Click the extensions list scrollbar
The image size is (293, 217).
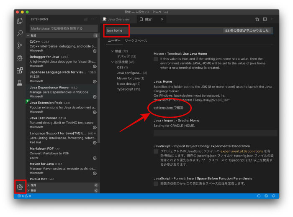(99, 90)
